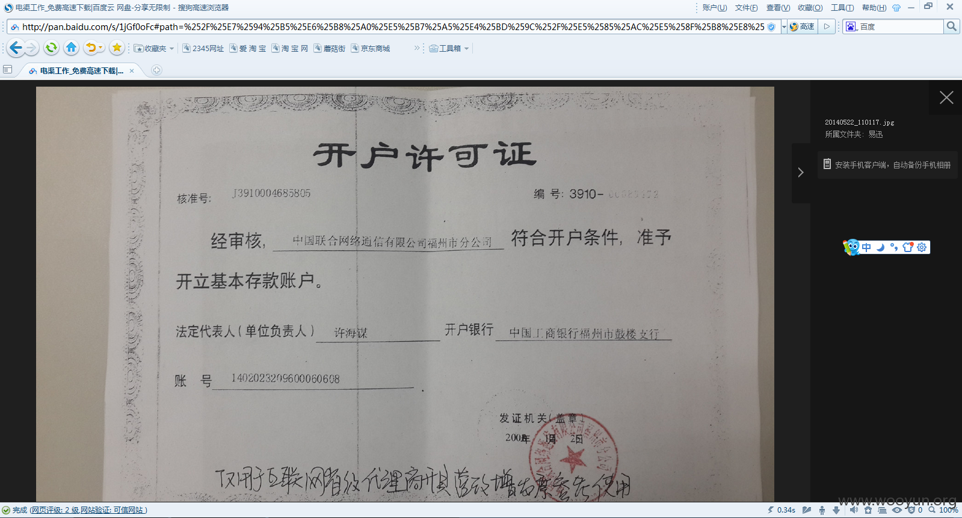The height and width of the screenshot is (518, 962).
Task: Click the 百度 search input box
Action: tap(901, 26)
